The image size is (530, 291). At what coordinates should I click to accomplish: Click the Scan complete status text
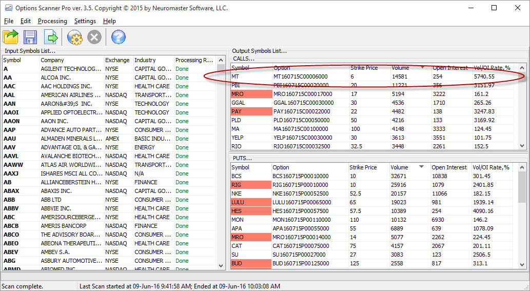click(22, 286)
